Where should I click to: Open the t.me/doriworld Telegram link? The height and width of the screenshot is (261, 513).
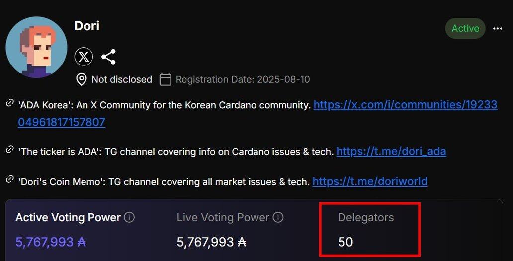click(370, 181)
